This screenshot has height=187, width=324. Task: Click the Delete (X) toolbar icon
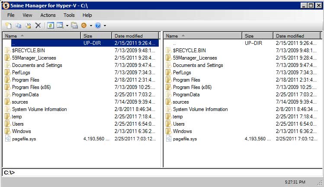(x=38, y=25)
